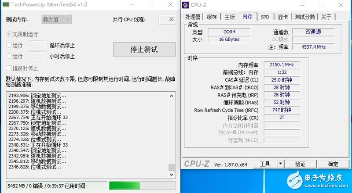Click 16 GBytes size value

(229, 39)
